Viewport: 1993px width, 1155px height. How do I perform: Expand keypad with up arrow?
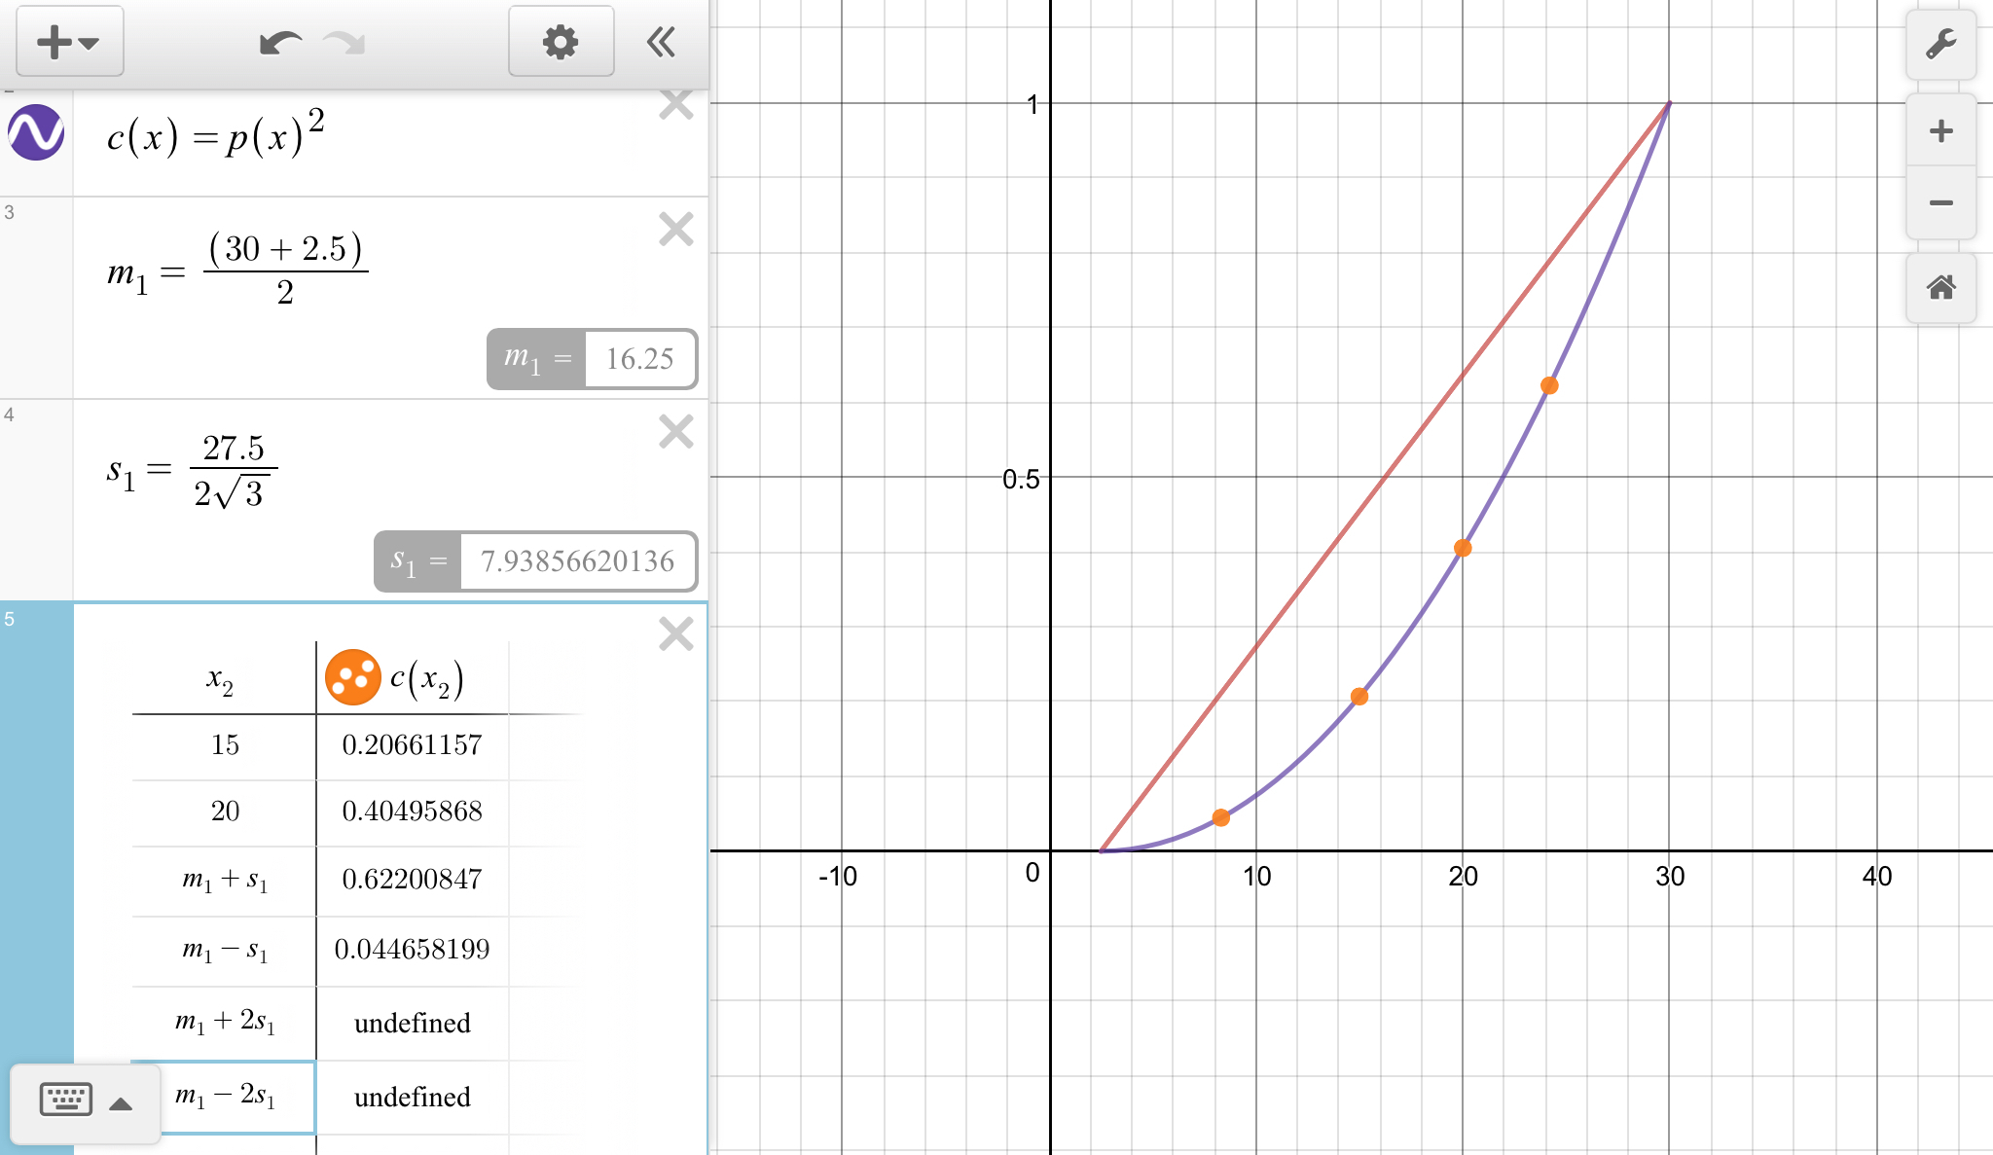(x=121, y=1103)
